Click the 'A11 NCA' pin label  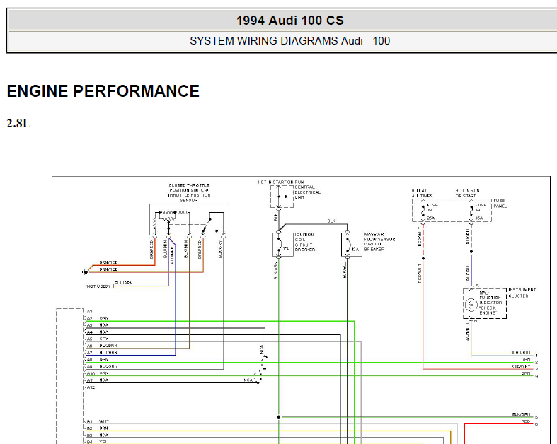coord(98,380)
